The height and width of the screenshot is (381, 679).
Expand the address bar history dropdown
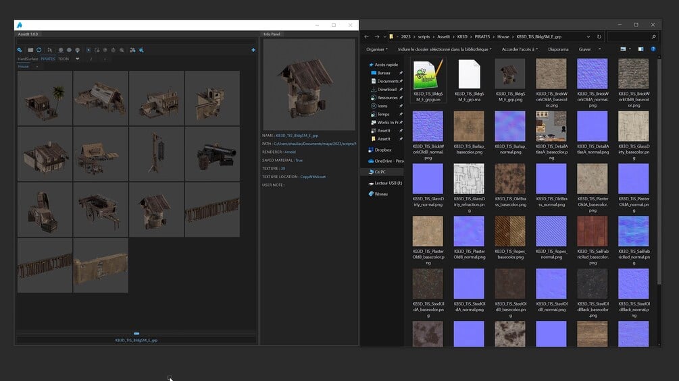pos(588,36)
